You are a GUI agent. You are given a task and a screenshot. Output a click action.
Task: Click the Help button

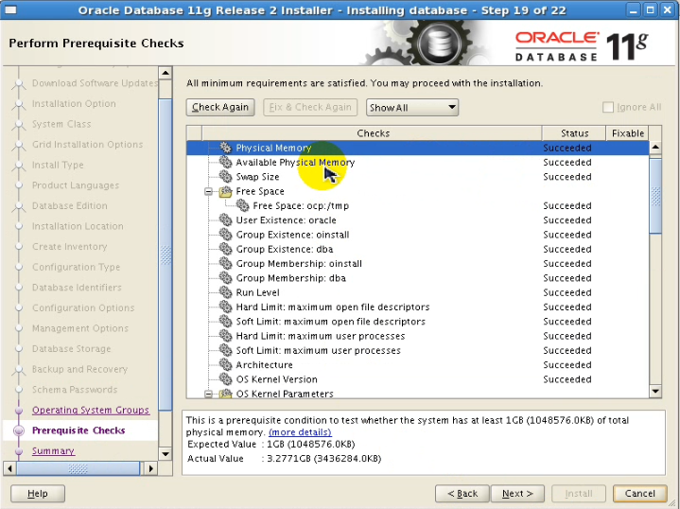[x=38, y=493]
